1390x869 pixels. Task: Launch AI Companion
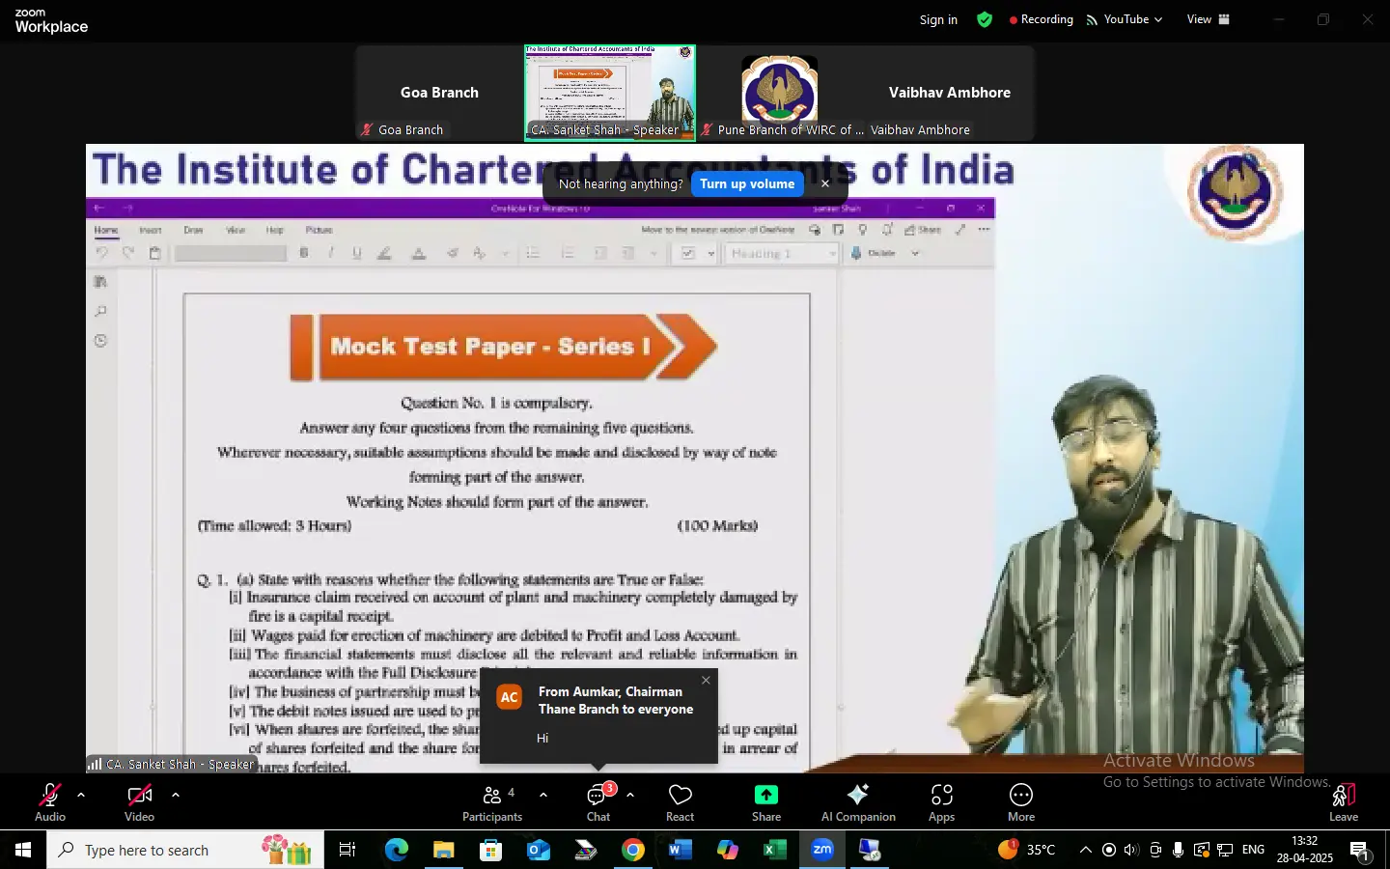[x=857, y=802]
